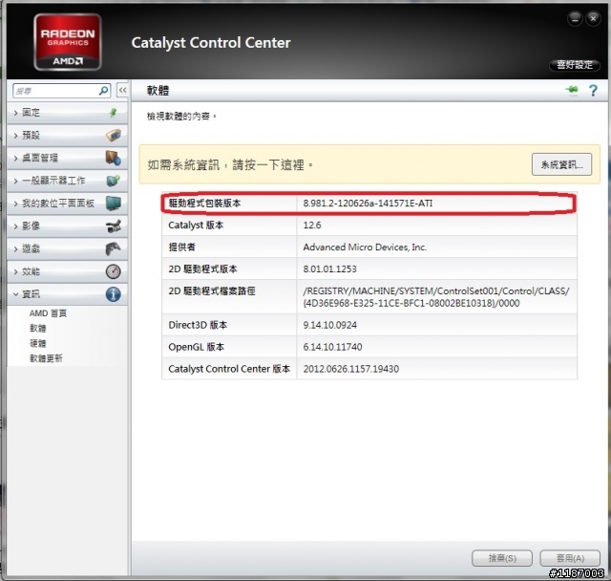Click the 2D 驅動程式檔案路徑 row label
The height and width of the screenshot is (581, 611).
click(212, 290)
